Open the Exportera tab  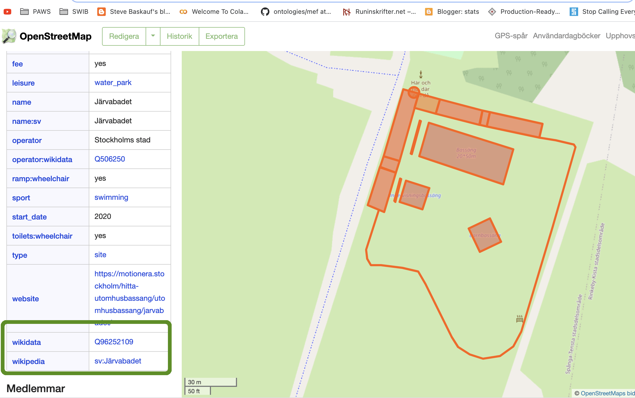point(222,36)
